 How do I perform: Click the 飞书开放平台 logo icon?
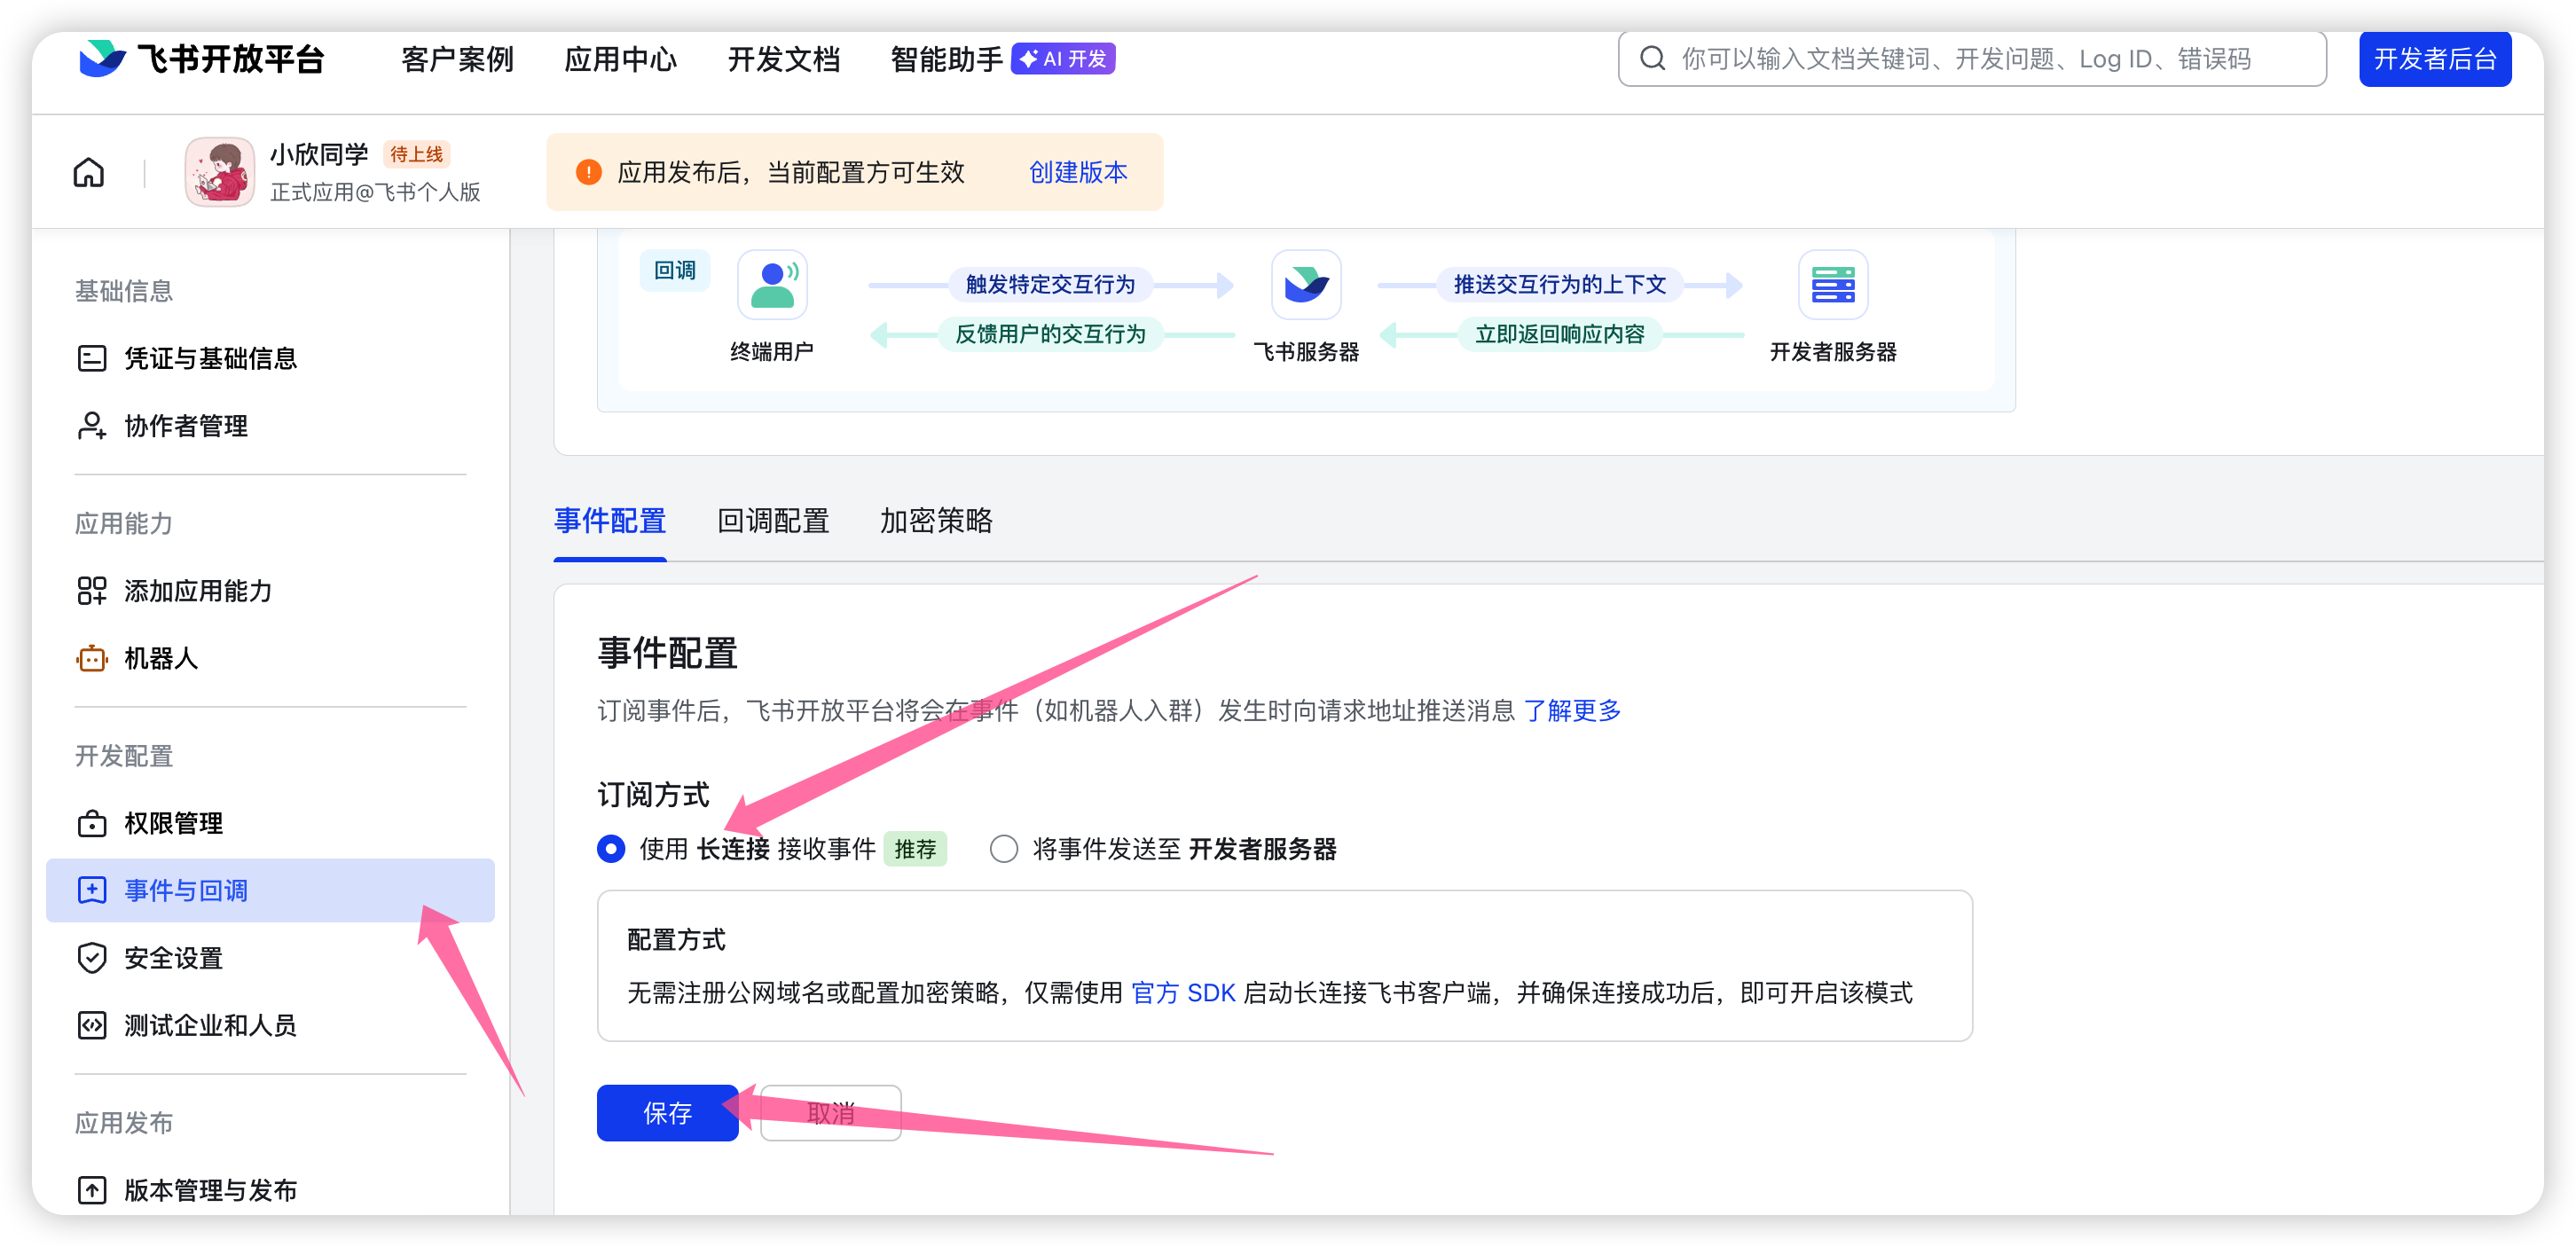pos(102,59)
